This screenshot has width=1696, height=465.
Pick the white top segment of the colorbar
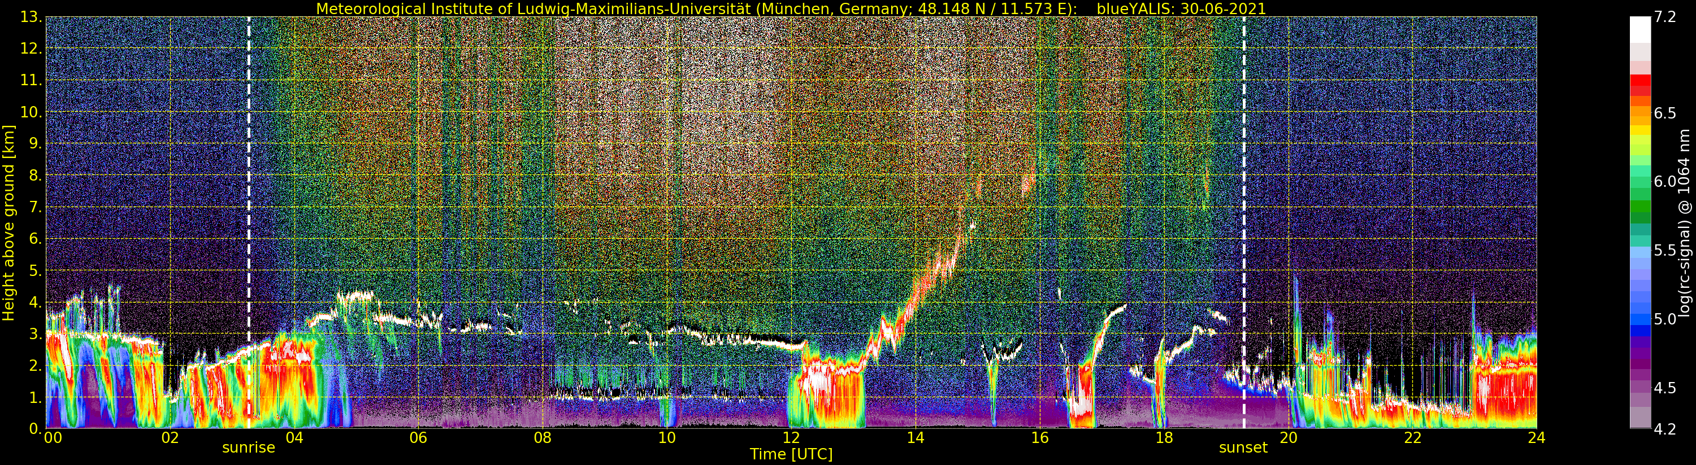pyautogui.click(x=1640, y=29)
